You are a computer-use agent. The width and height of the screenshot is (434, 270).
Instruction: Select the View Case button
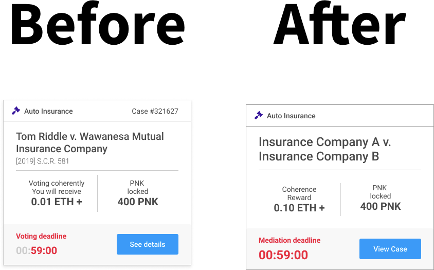tap(390, 249)
